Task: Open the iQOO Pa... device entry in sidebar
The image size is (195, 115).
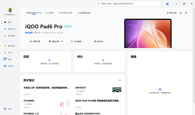Action: pyautogui.click(x=10, y=29)
